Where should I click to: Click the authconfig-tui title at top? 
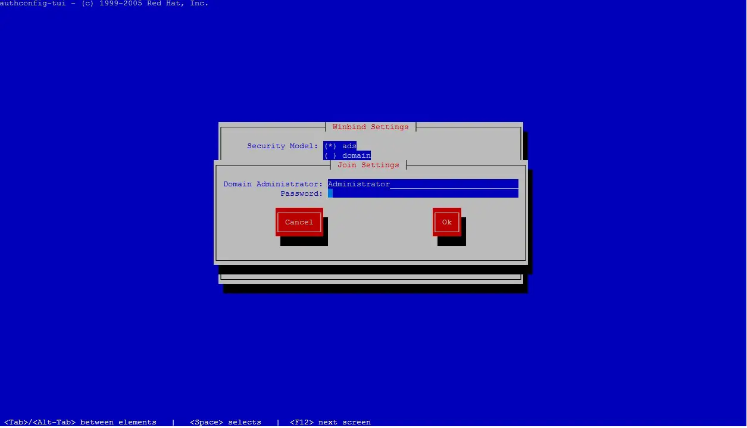104,4
